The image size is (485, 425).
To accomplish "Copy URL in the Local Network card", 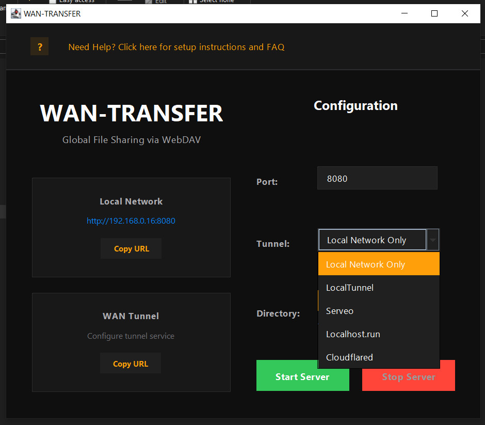I will (x=131, y=248).
